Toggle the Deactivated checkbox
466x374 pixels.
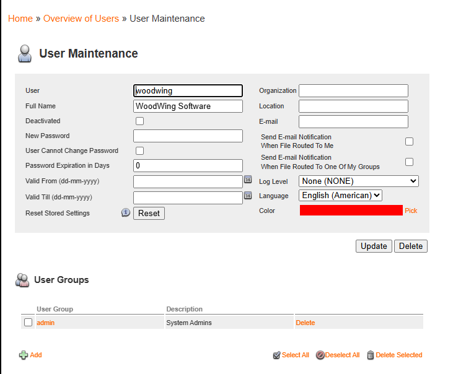[x=139, y=121]
